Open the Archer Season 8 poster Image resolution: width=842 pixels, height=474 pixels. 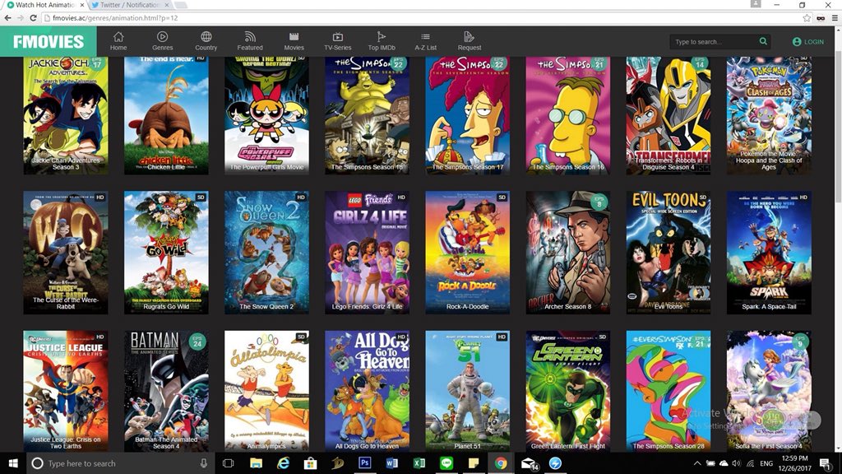(x=568, y=253)
